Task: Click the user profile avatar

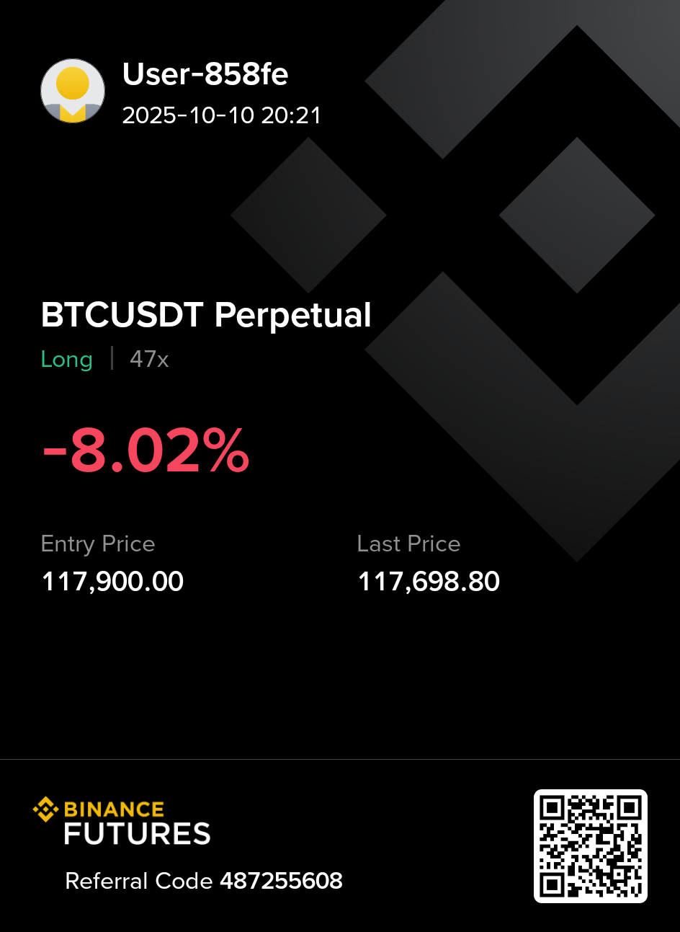Action: coord(73,91)
